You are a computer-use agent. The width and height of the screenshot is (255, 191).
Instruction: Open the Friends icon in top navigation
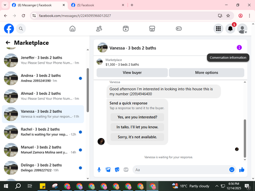(99, 29)
